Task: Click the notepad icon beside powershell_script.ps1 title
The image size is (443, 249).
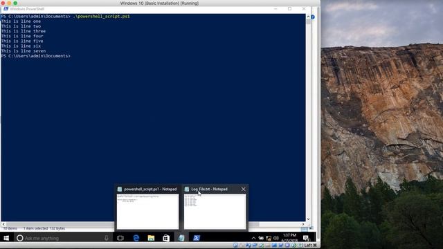Action: (120, 189)
